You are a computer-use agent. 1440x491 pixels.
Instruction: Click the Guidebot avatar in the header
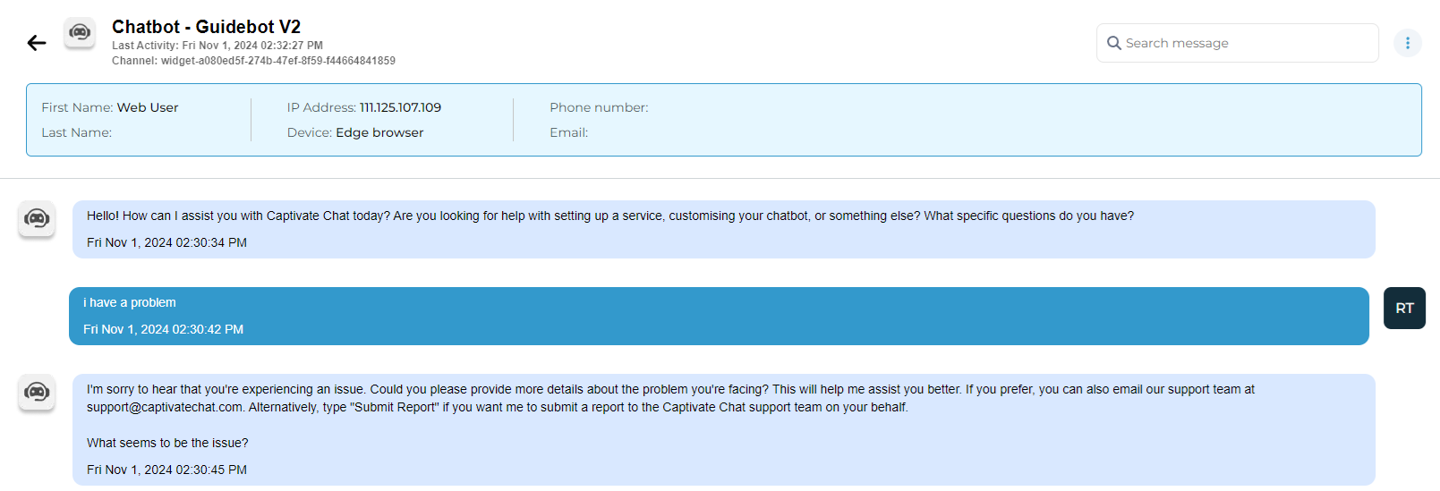(80, 33)
